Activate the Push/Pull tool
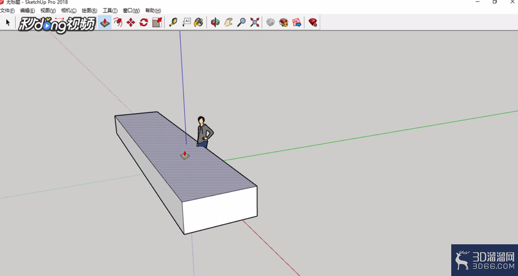Image resolution: width=518 pixels, height=276 pixels. point(105,22)
